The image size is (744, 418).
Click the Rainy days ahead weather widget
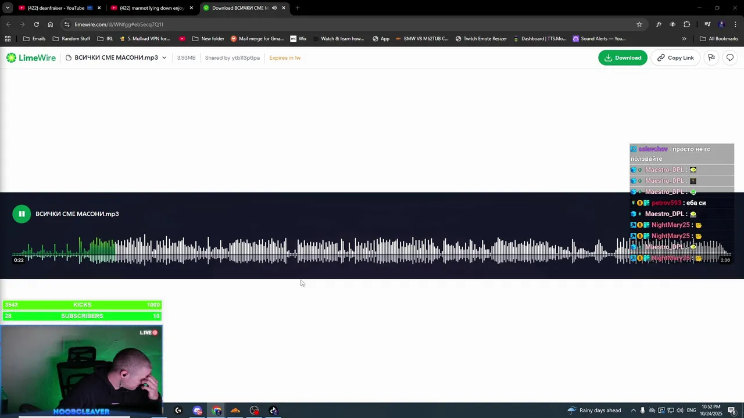click(594, 410)
